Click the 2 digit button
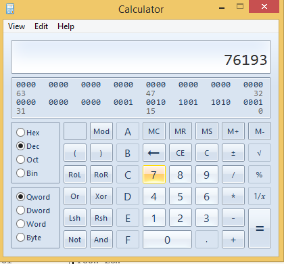The height and width of the screenshot is (264, 284). pyautogui.click(x=181, y=218)
